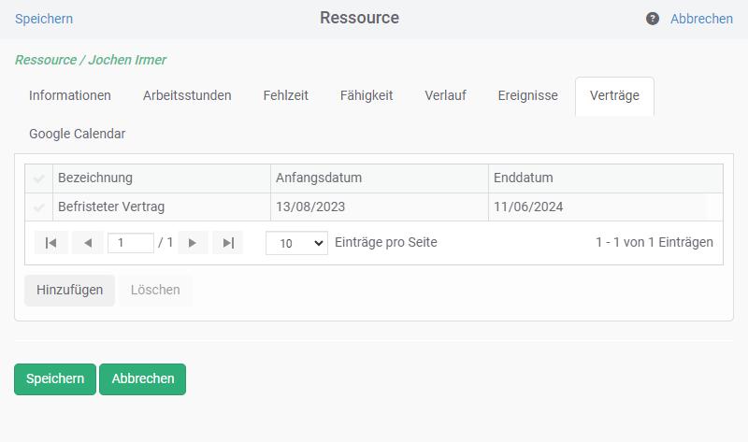Switch to the Fehlzeit tab
This screenshot has width=748, height=442.
[x=285, y=95]
